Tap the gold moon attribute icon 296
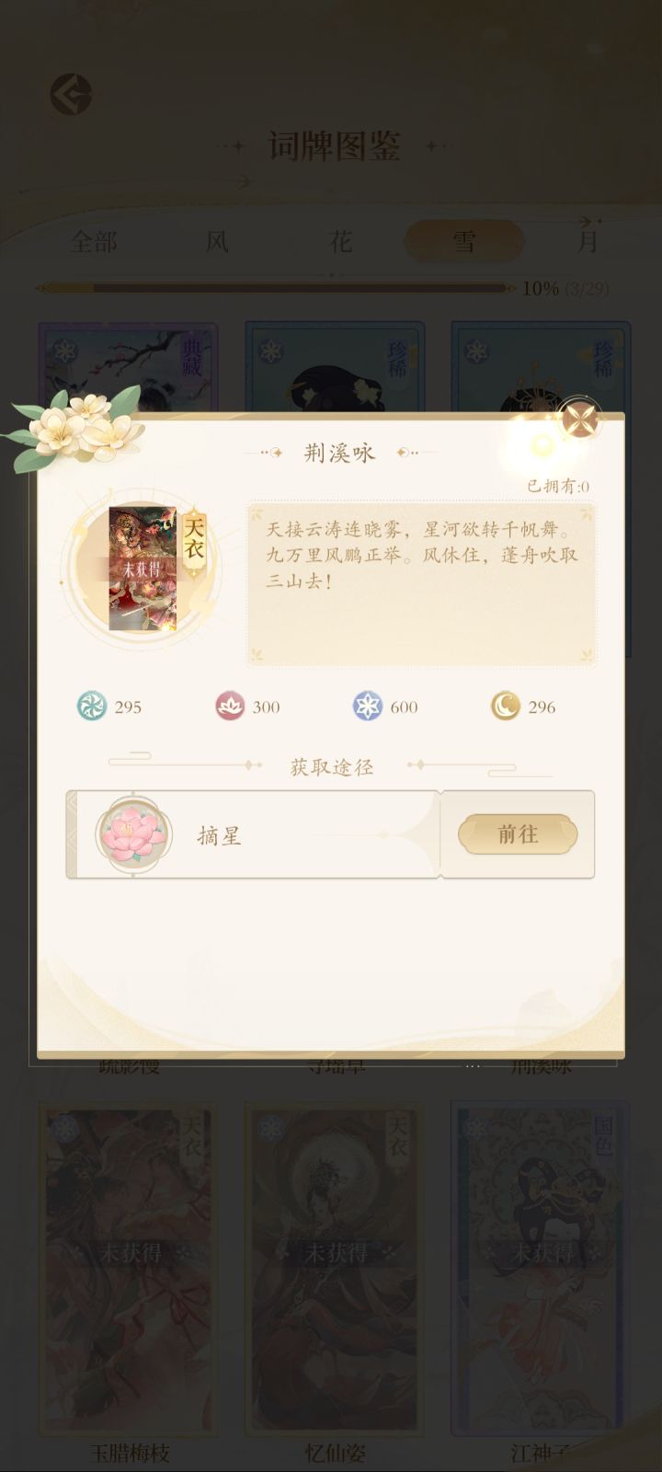This screenshot has width=662, height=1472. click(x=505, y=707)
